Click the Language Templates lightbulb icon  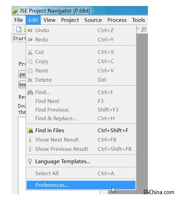tap(30, 161)
